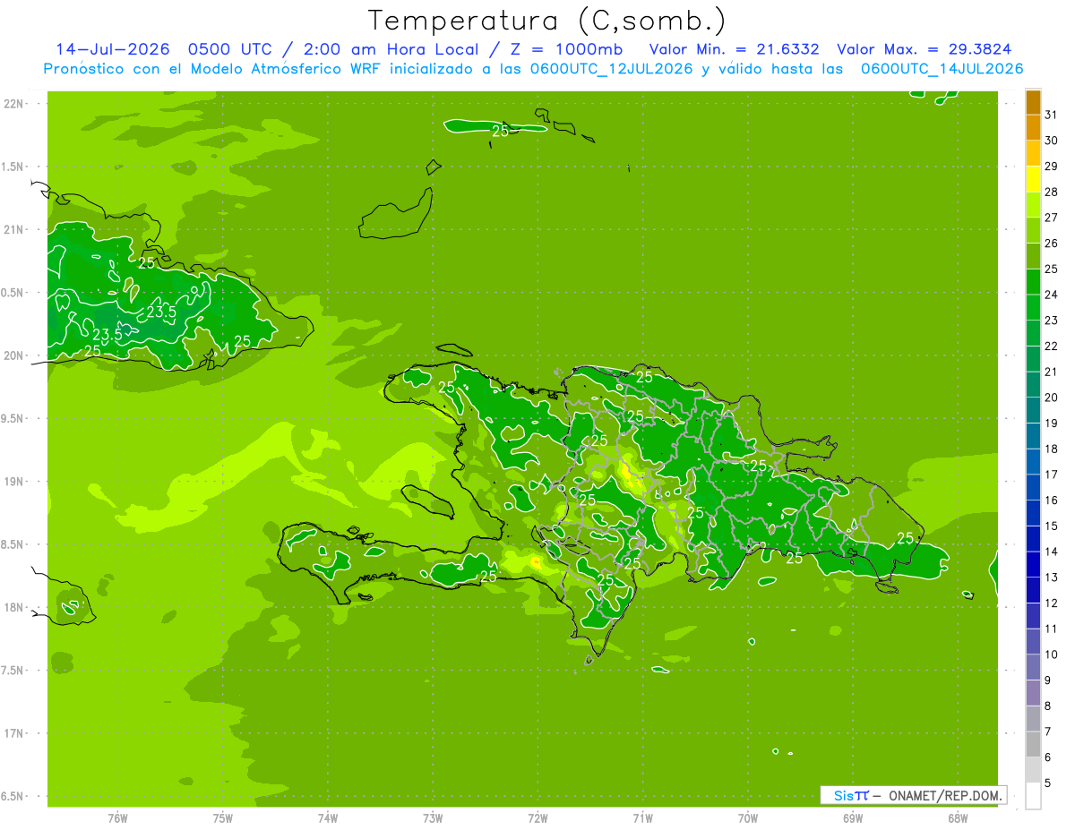Click the legend scale number "5"
The width and height of the screenshot is (1075, 830).
tap(1048, 783)
